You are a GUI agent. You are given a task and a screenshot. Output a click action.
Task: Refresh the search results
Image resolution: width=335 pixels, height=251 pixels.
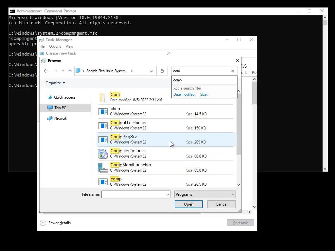coord(162,71)
